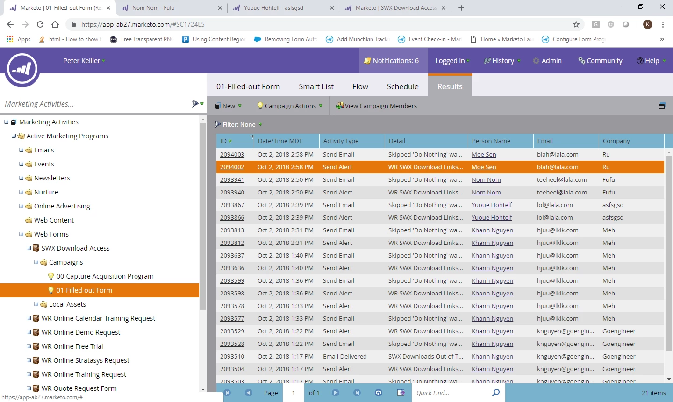Screen dimensions: 673x402
Task: Click the page number field
Action: pyautogui.click(x=294, y=393)
